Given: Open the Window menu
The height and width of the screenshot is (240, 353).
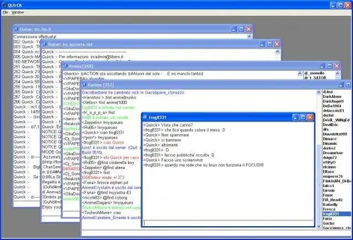Looking at the screenshot, I should pos(18,12).
